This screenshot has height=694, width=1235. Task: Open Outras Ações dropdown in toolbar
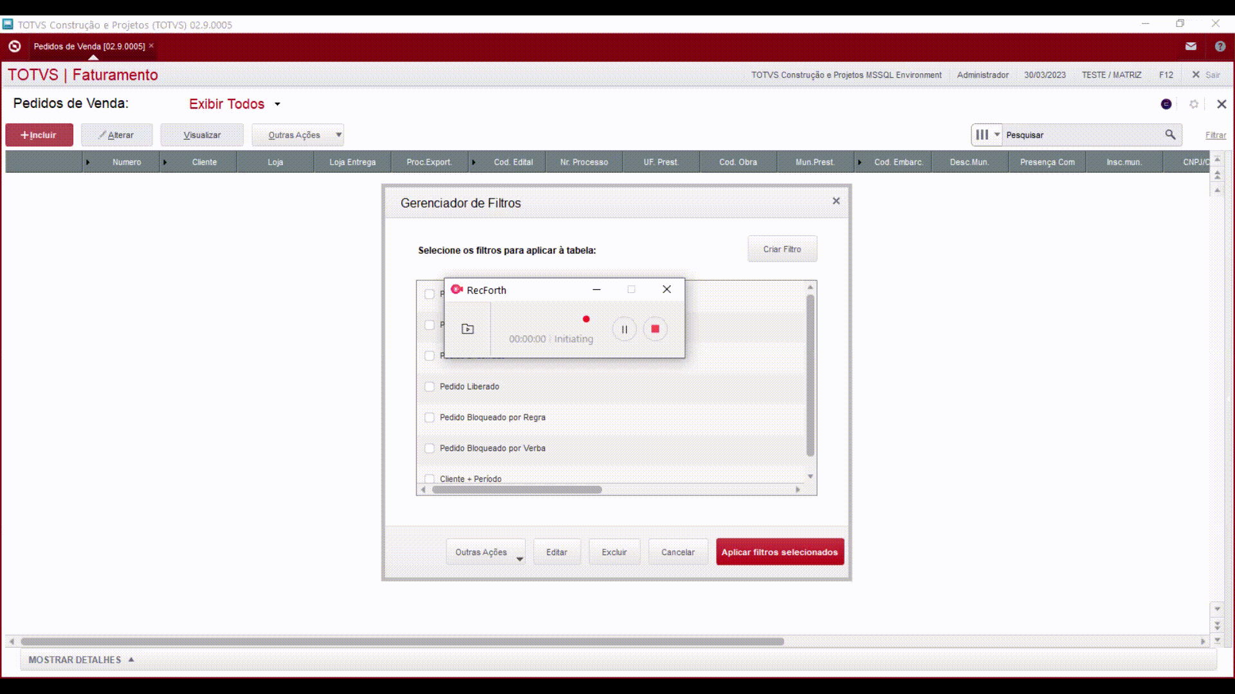click(338, 135)
